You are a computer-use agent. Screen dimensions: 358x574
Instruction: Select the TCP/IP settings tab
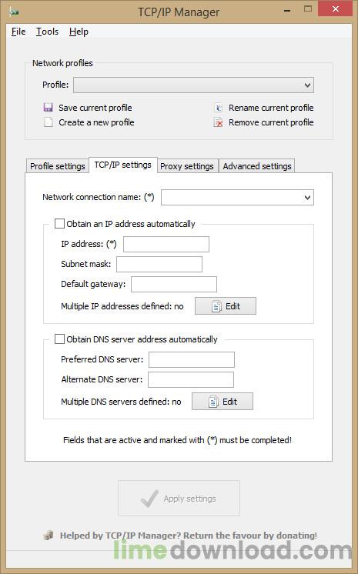[x=122, y=165]
